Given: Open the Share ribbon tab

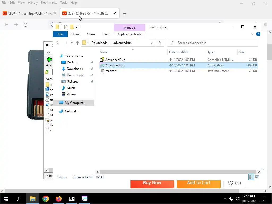Looking at the screenshot, I should tap(91, 34).
